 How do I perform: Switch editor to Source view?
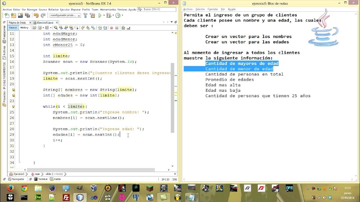(13, 27)
